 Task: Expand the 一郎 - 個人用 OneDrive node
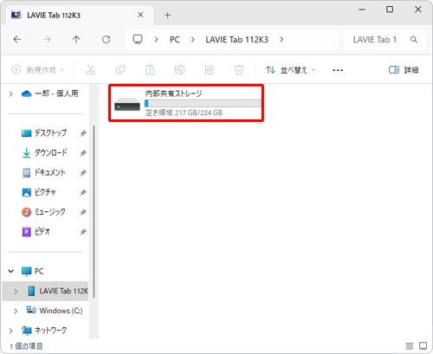coord(11,93)
